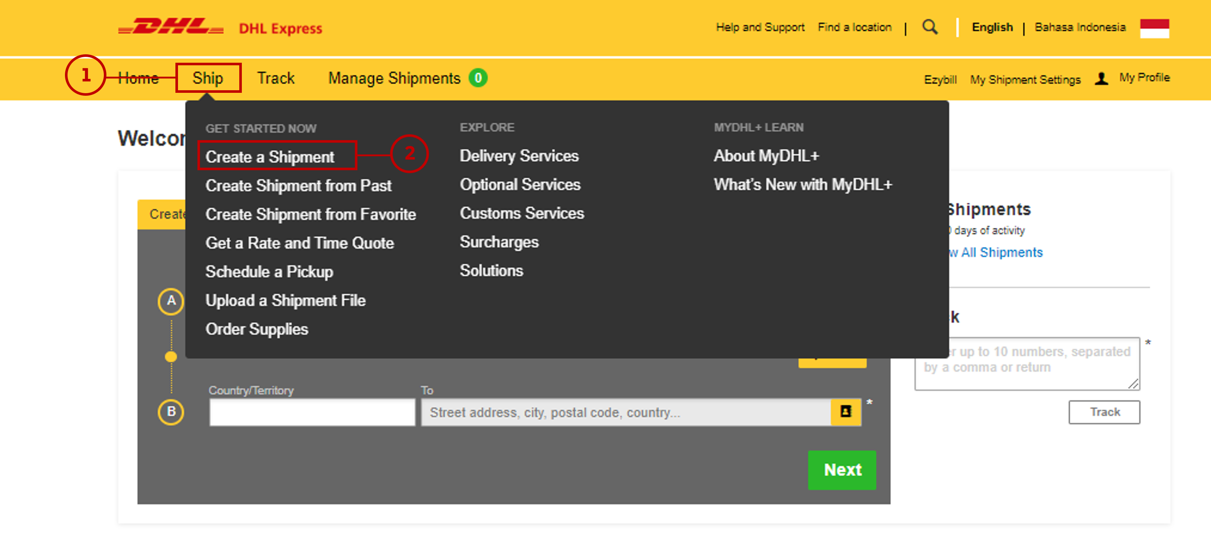Open My Profile link

[1144, 77]
